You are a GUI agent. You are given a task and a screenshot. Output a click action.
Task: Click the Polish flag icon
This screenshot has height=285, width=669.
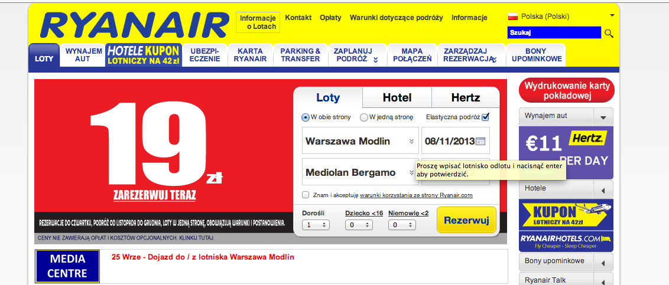coord(513,17)
